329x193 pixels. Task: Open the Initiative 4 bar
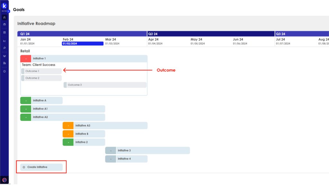(x=131, y=159)
